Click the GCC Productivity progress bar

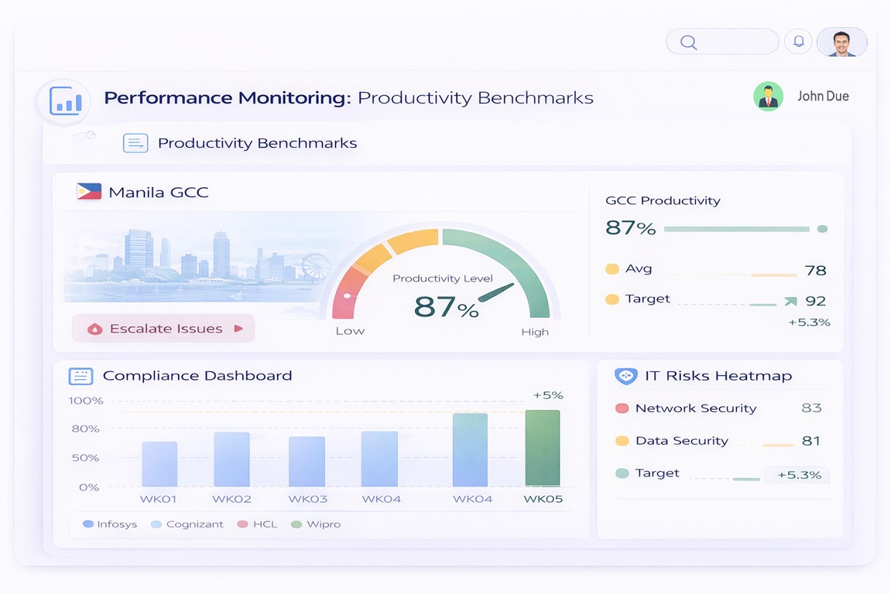tap(735, 229)
